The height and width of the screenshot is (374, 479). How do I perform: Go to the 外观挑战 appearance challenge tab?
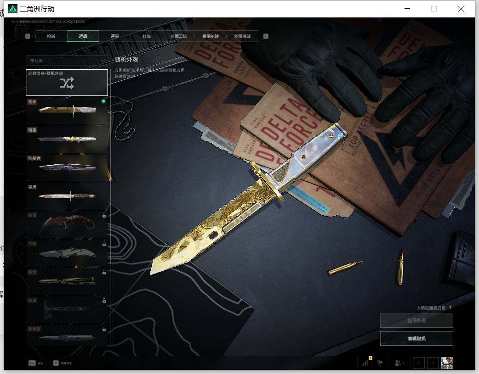pyautogui.click(x=242, y=36)
